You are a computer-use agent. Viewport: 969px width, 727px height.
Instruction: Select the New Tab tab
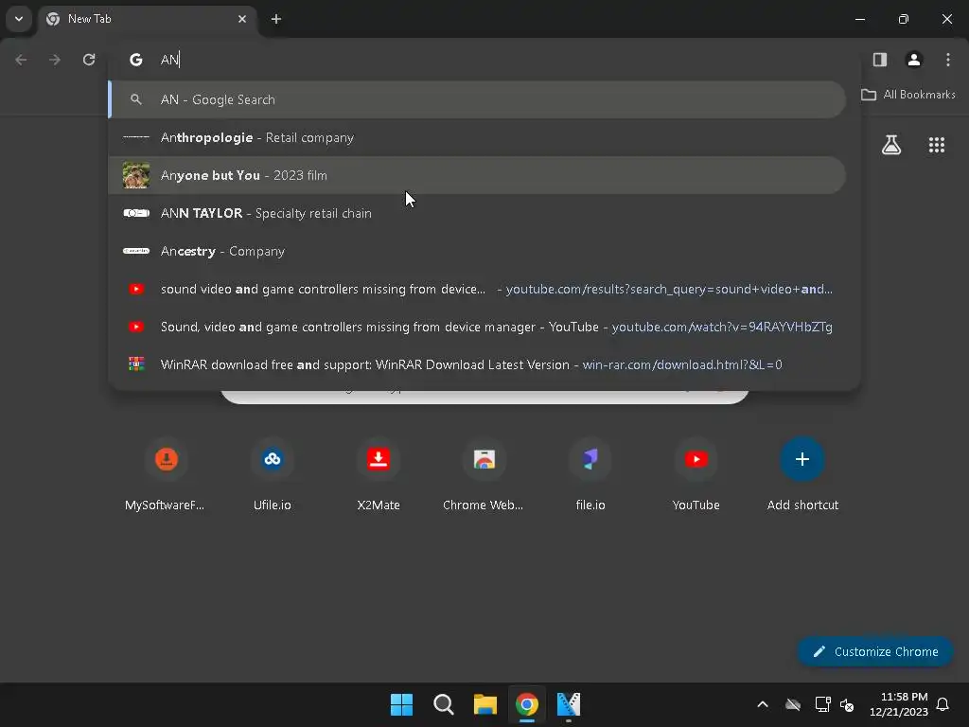[x=146, y=19]
